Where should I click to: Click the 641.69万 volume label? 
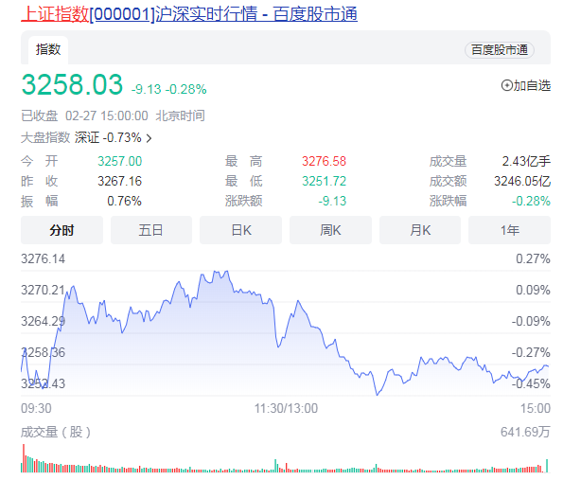[525, 432]
